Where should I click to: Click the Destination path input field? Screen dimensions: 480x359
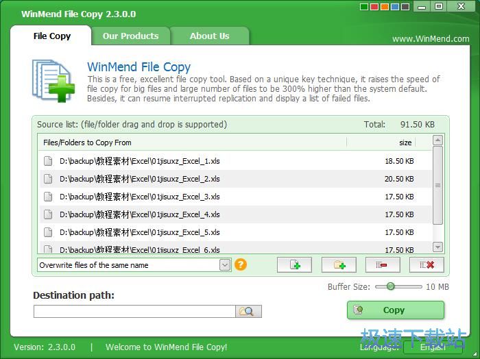134,311
